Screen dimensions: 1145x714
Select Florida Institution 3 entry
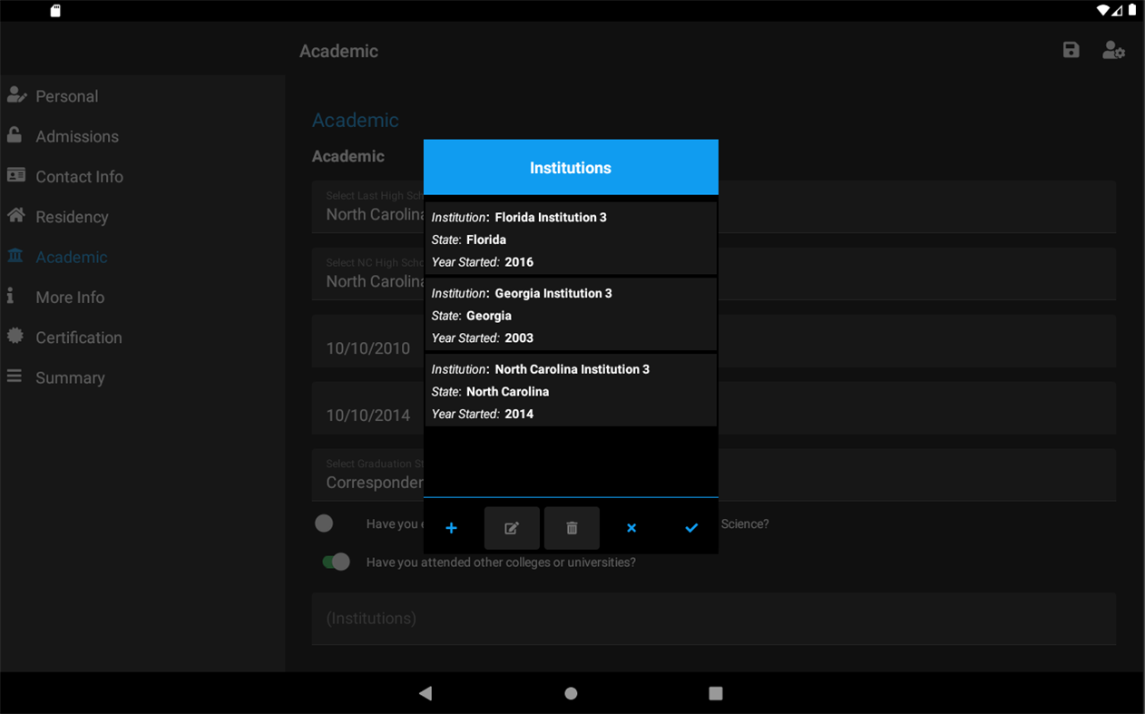pos(571,239)
